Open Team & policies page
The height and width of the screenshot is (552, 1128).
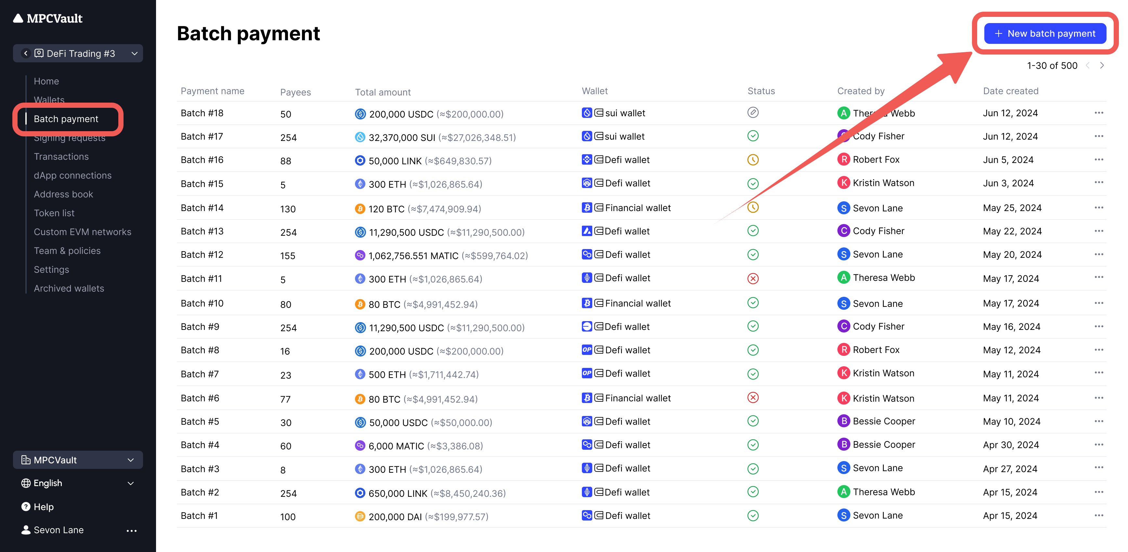tap(67, 251)
